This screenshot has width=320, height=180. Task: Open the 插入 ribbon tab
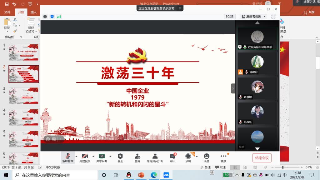click(x=33, y=12)
